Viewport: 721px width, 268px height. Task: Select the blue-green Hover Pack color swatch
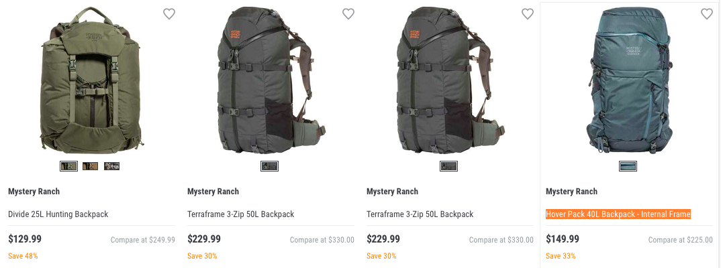tap(628, 166)
